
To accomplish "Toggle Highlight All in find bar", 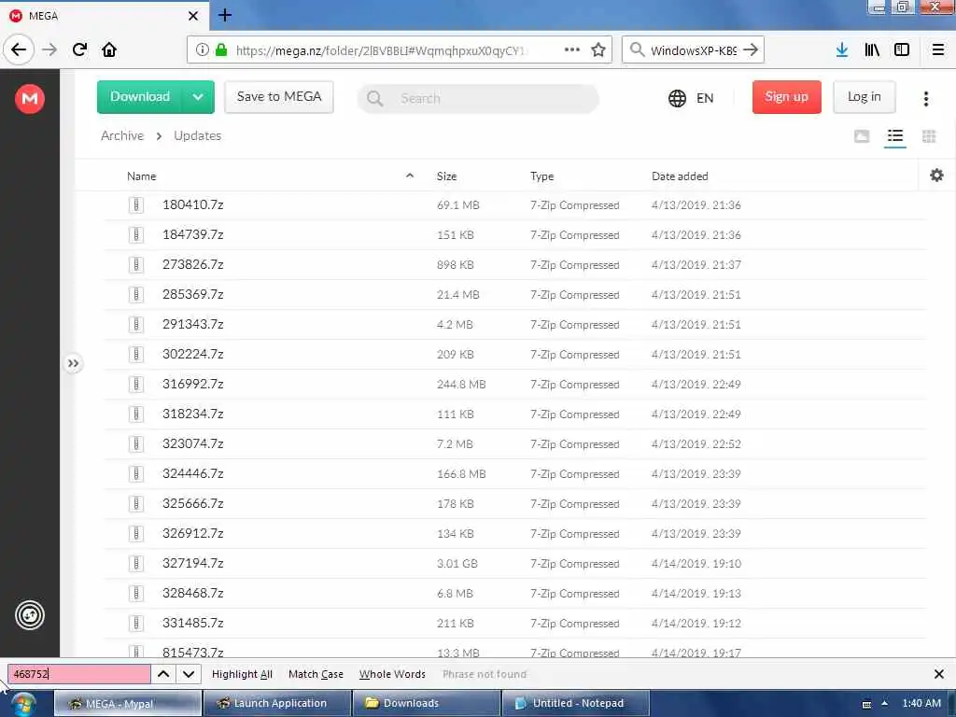I will point(242,674).
